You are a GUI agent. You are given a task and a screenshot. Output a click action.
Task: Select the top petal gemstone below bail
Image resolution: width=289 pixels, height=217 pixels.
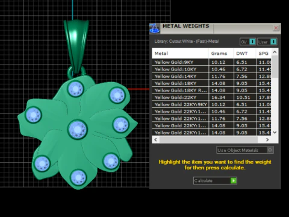[x=75, y=89]
